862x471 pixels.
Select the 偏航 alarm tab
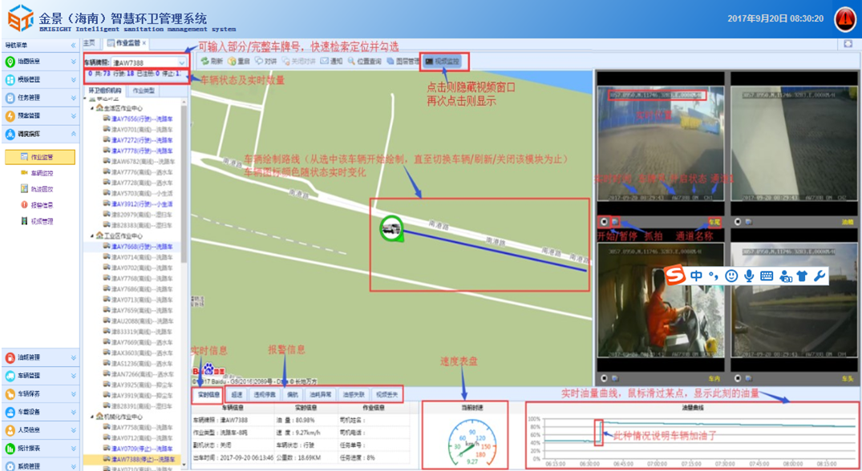293,394
